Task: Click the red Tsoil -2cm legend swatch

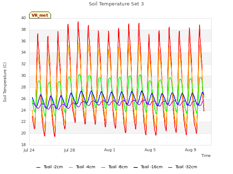Action: pos(39,167)
